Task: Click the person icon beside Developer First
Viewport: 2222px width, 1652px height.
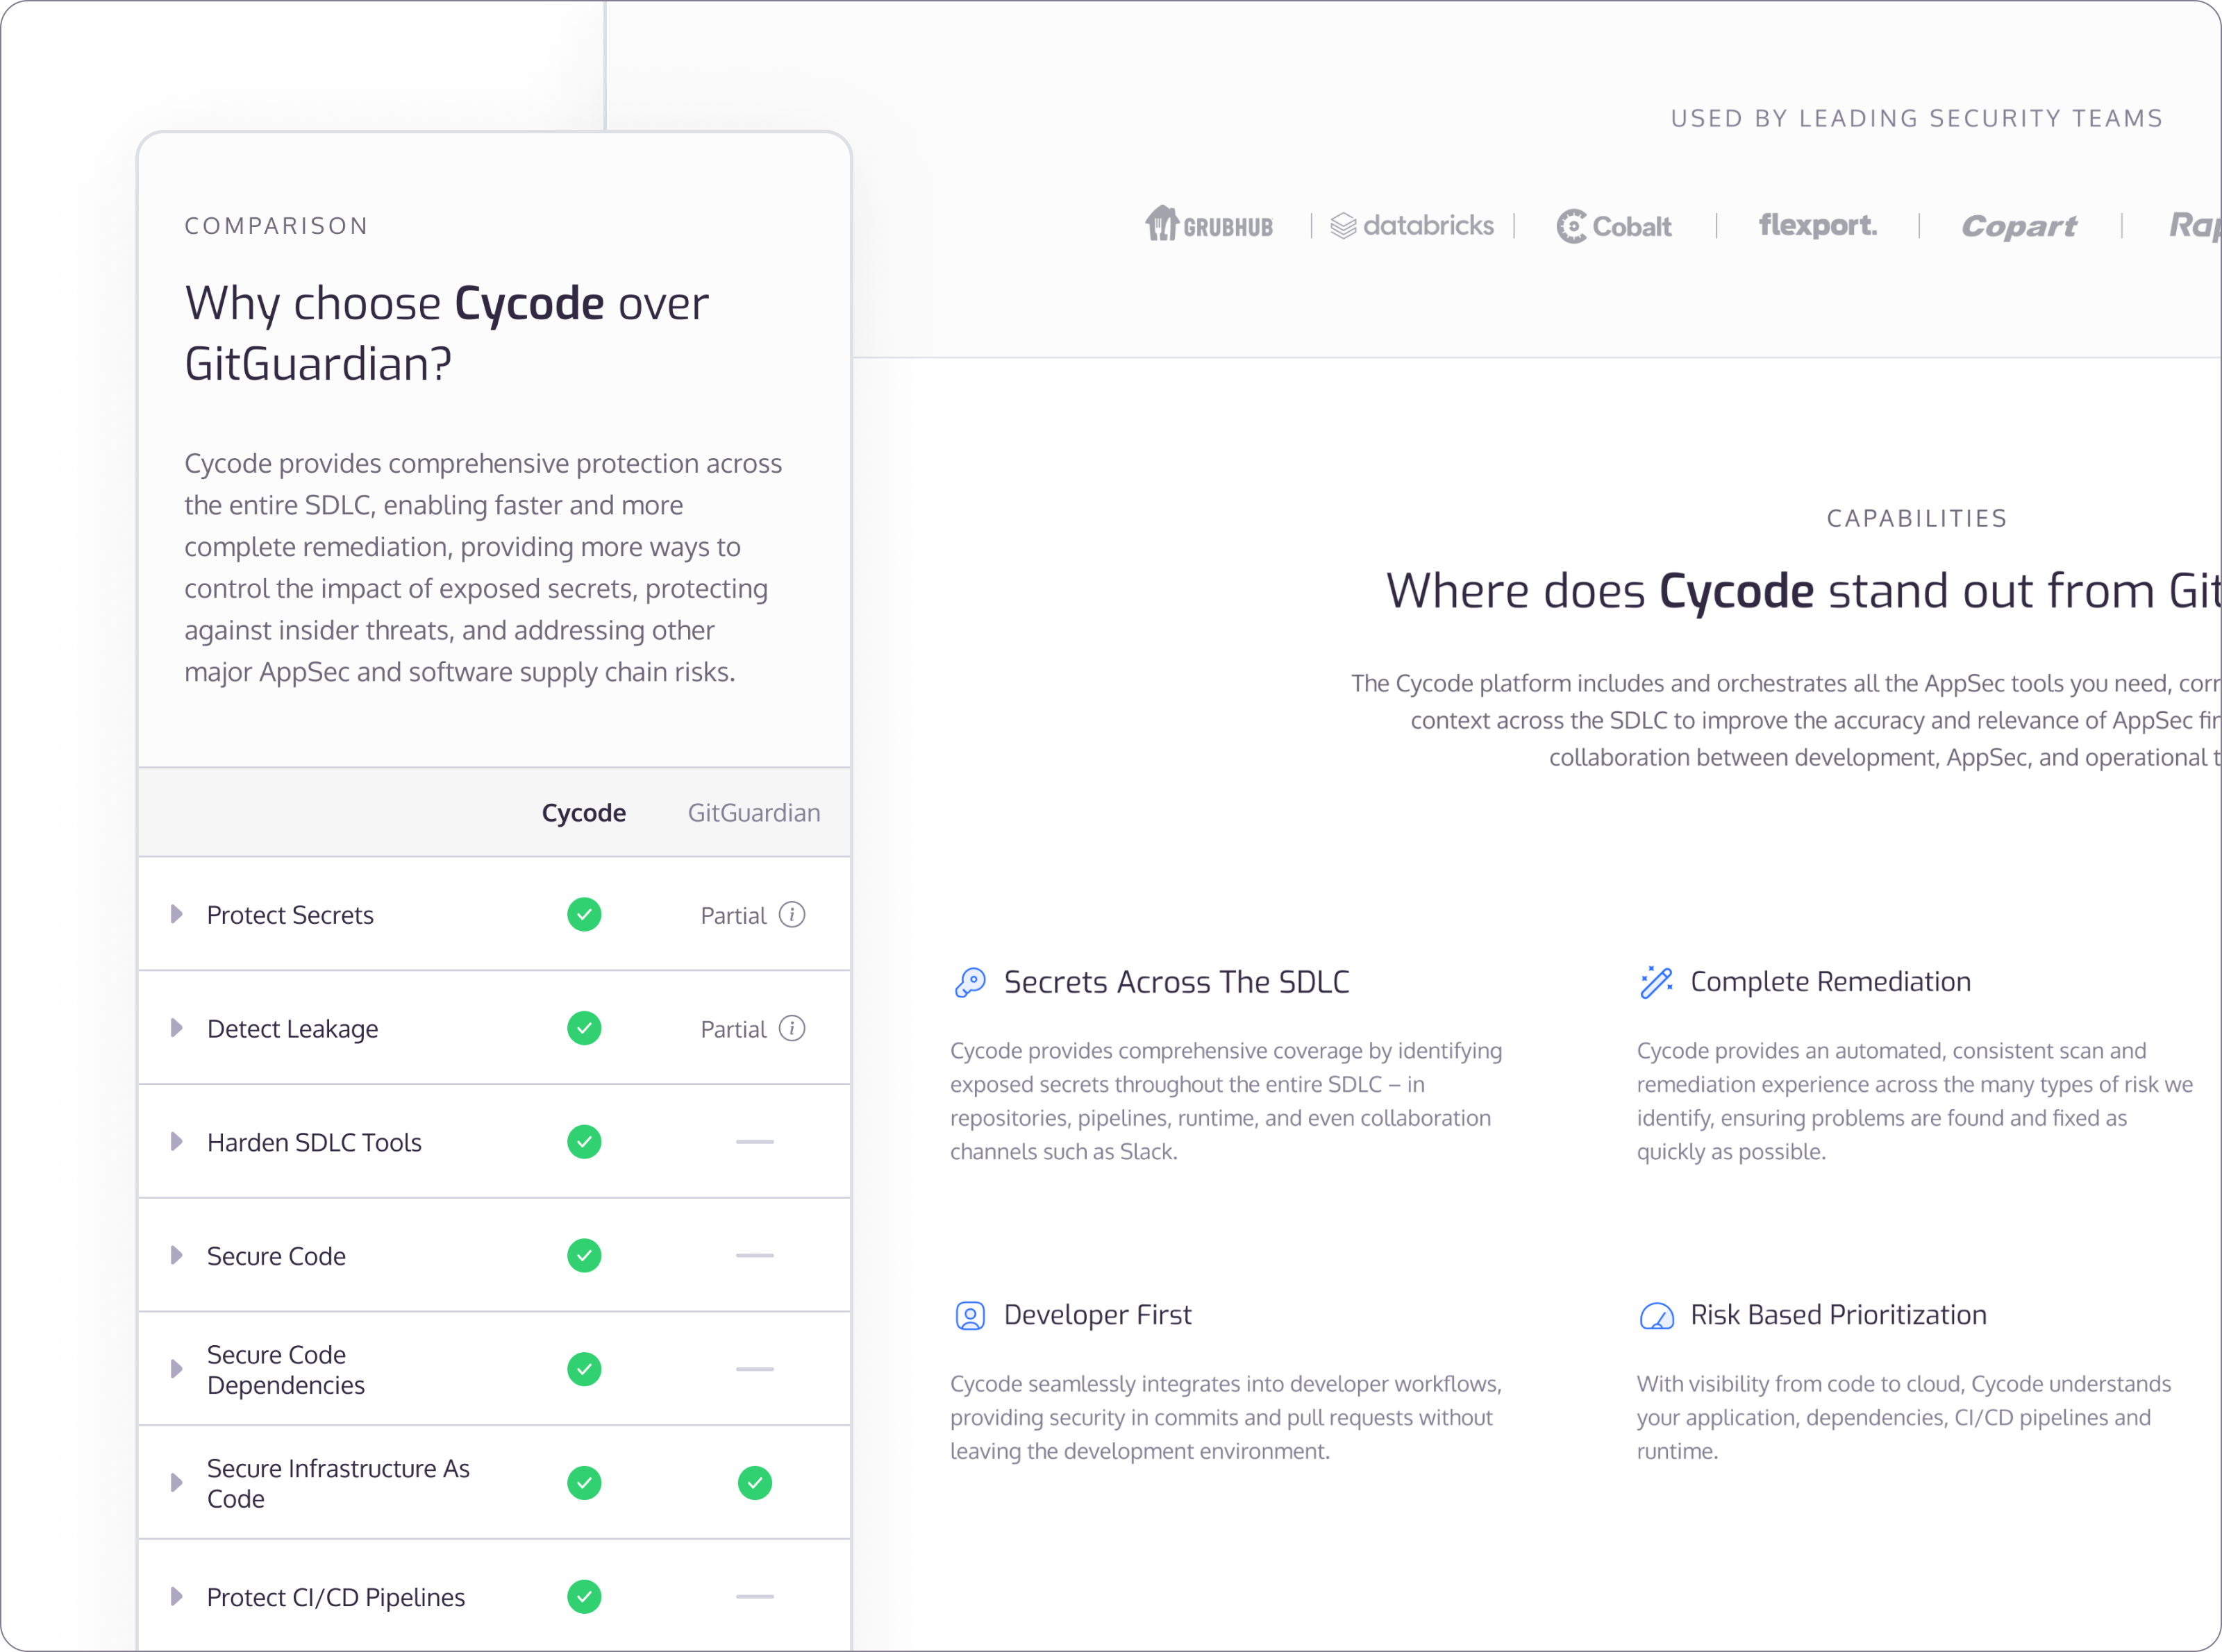Action: [x=971, y=1315]
